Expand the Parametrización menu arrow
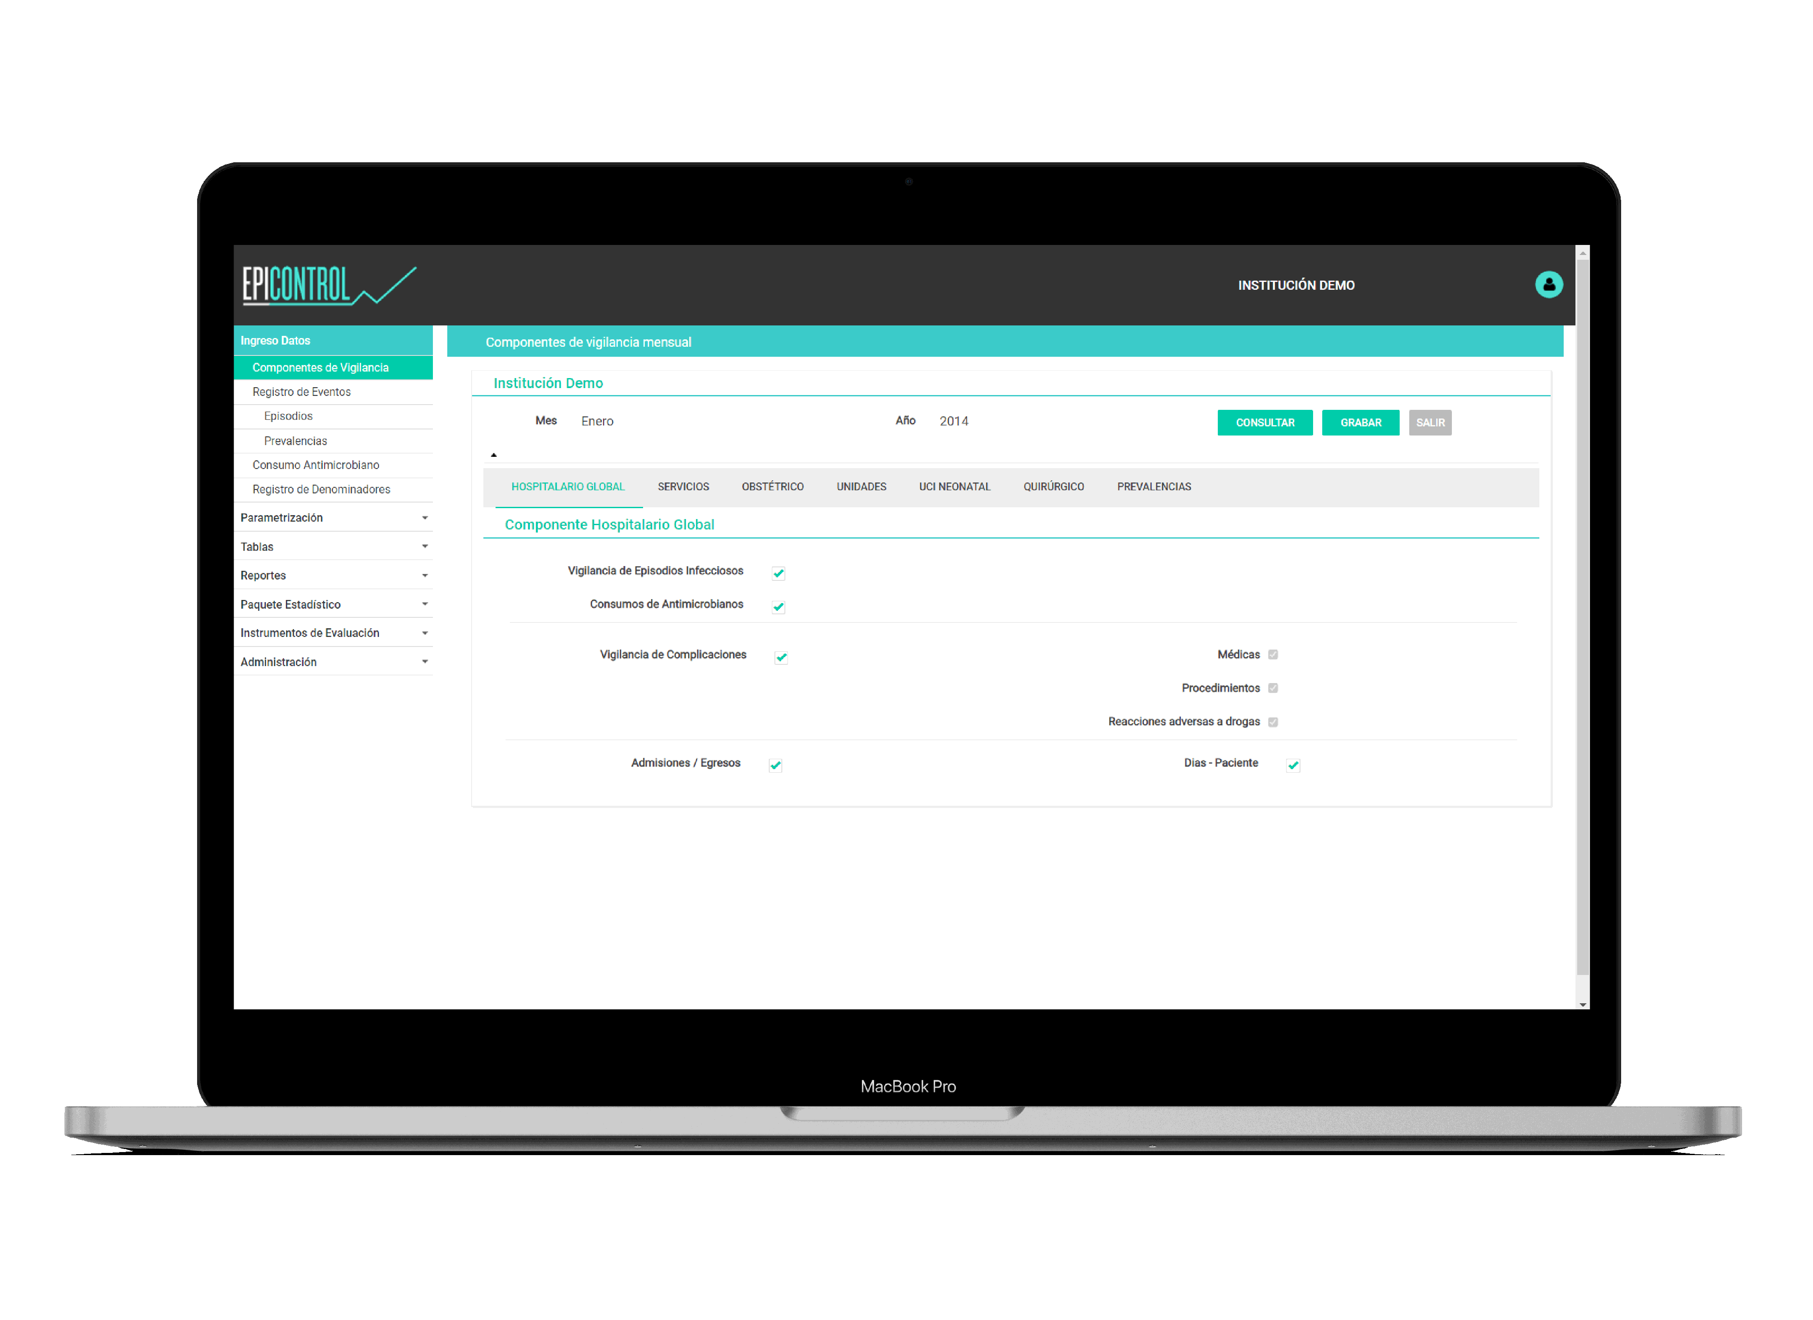 click(425, 518)
